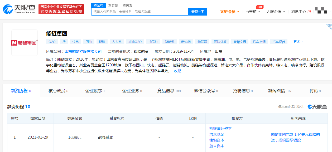Collapse the intro with 收起
This screenshot has height=152, width=332.
(177, 71)
